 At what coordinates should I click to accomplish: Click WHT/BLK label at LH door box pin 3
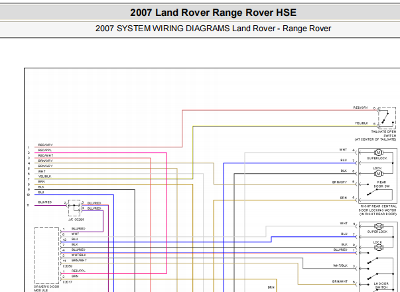tap(340, 265)
